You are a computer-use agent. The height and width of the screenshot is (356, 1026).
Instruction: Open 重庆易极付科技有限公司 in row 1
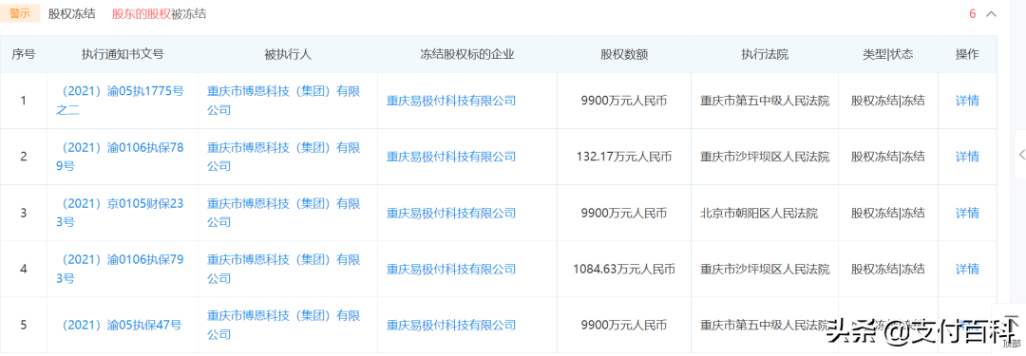(x=451, y=101)
